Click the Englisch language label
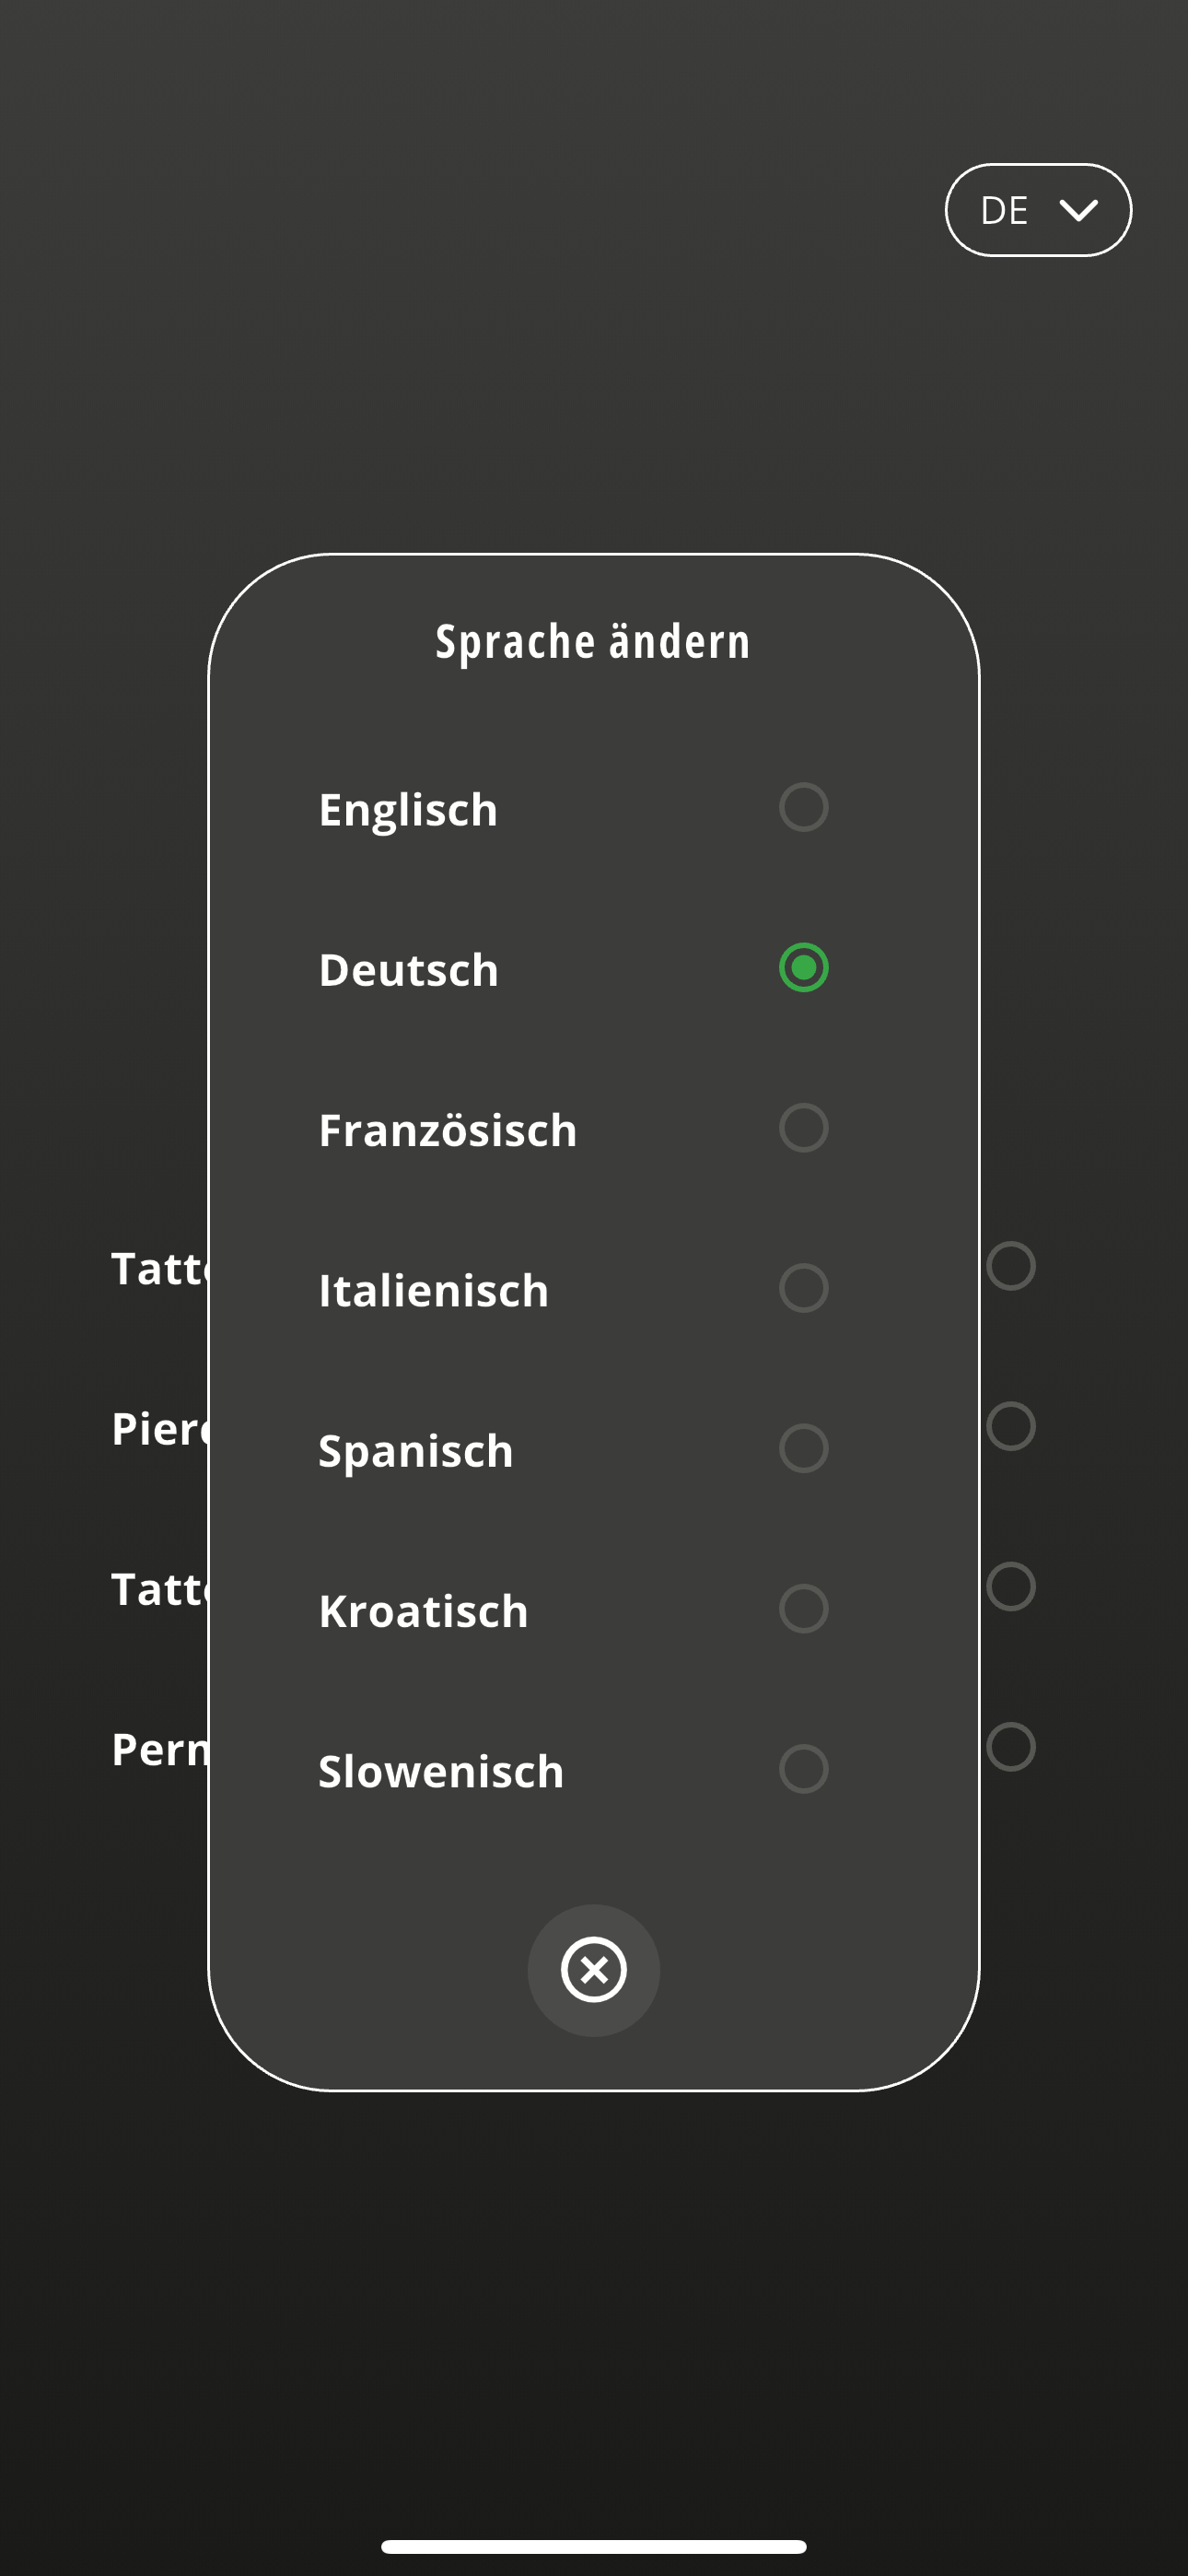 pos(408,810)
